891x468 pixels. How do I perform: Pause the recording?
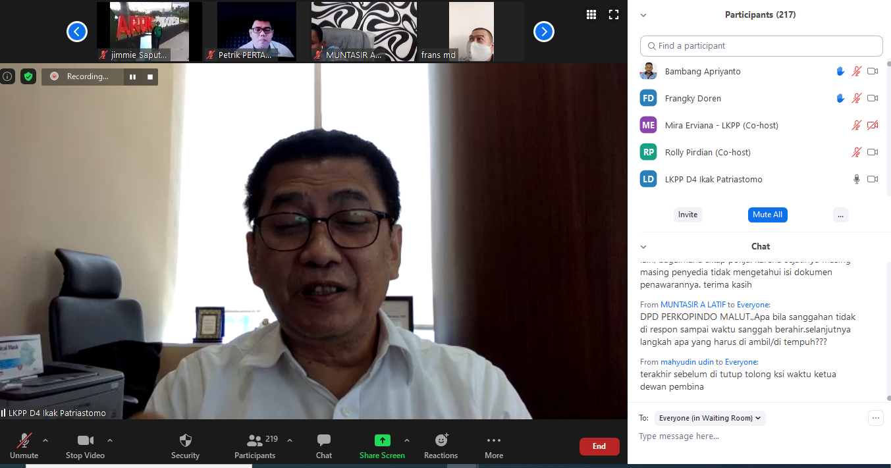coord(132,77)
